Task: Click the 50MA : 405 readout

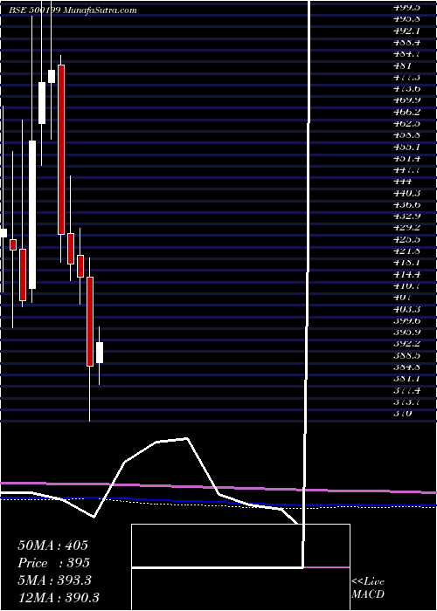Action: coord(53,546)
